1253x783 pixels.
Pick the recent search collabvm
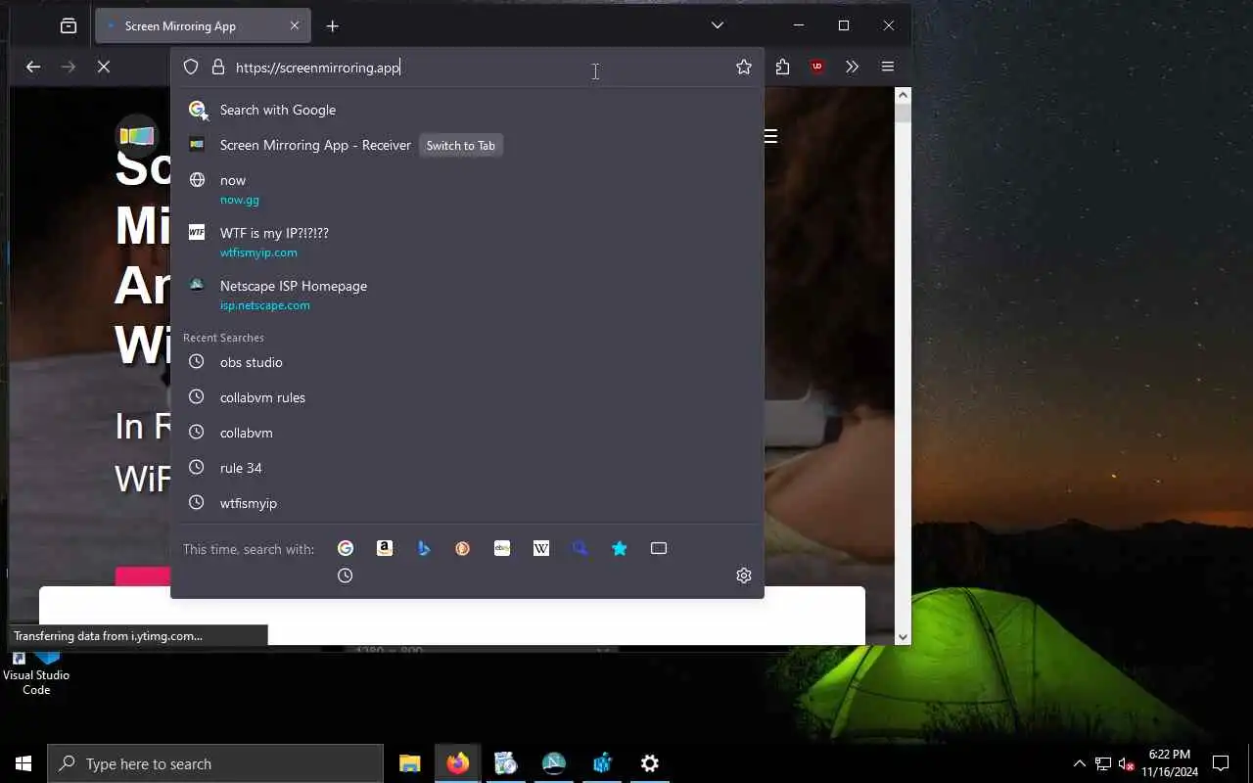point(467,433)
